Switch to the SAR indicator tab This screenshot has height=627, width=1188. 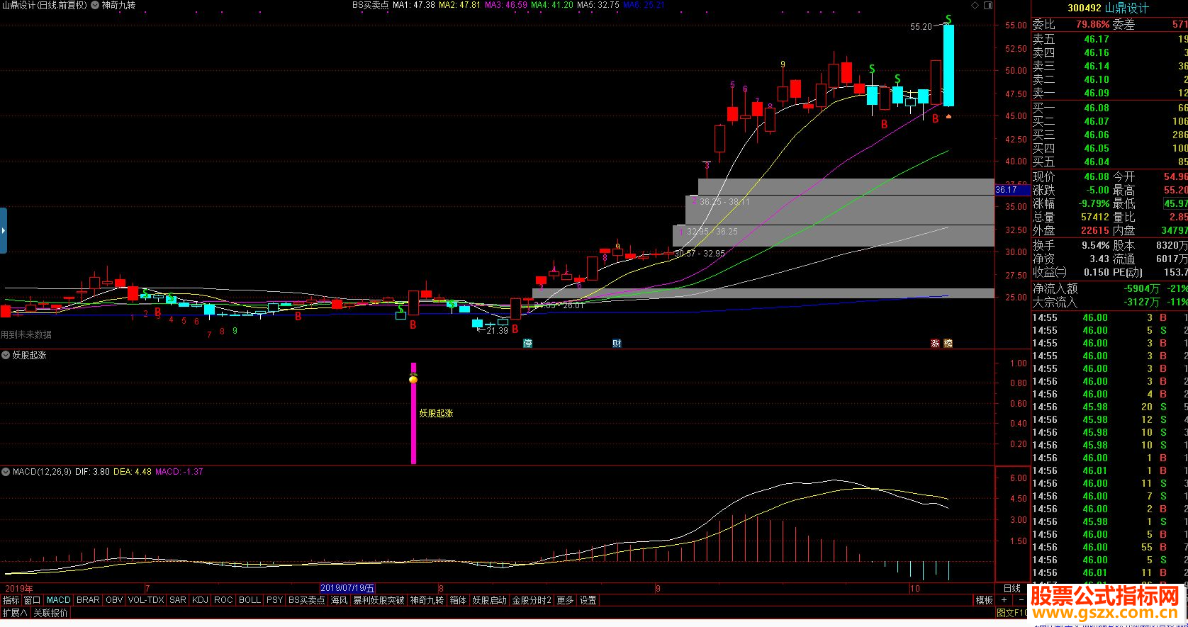178,600
